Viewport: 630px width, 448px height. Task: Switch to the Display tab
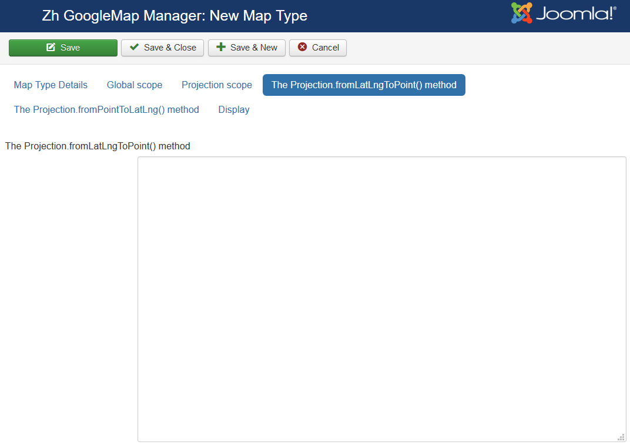click(x=234, y=109)
